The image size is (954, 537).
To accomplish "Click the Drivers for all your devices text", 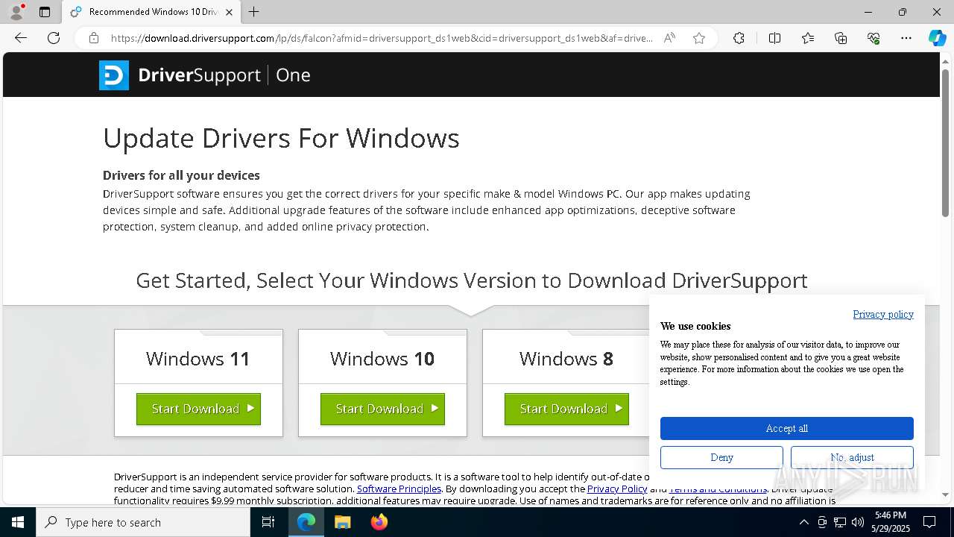I will pyautogui.click(x=181, y=175).
